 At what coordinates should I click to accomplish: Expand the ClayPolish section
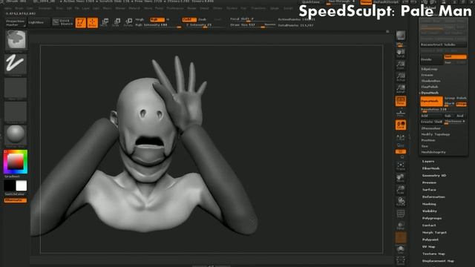click(x=430, y=87)
